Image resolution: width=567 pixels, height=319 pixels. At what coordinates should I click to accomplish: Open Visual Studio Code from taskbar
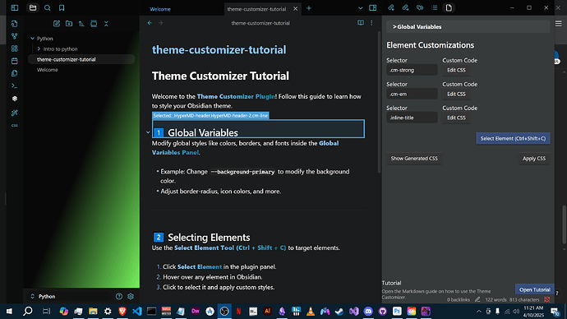[137, 311]
